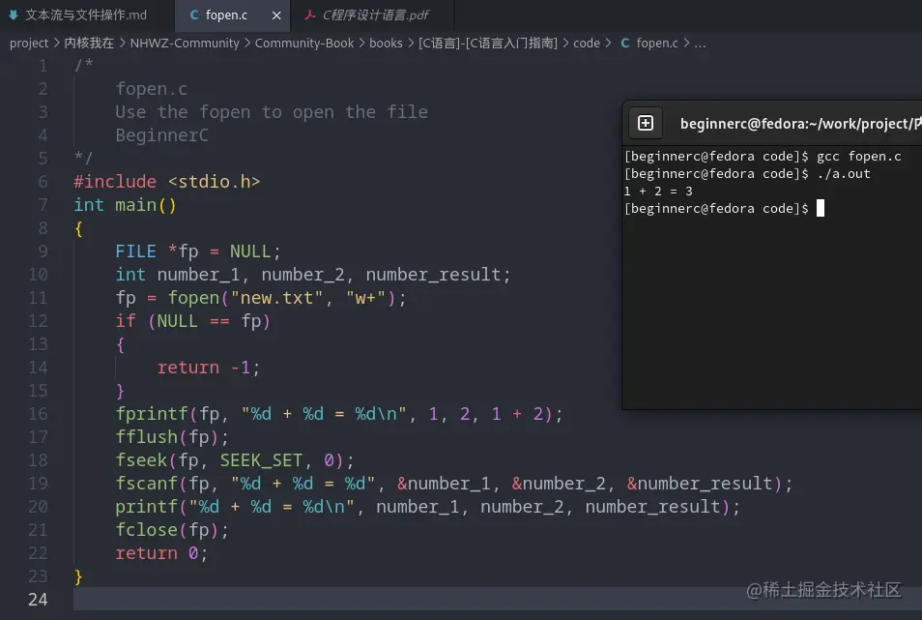Viewport: 922px width, 620px height.
Task: Click line number 12 in the gutter
Action: tap(38, 321)
